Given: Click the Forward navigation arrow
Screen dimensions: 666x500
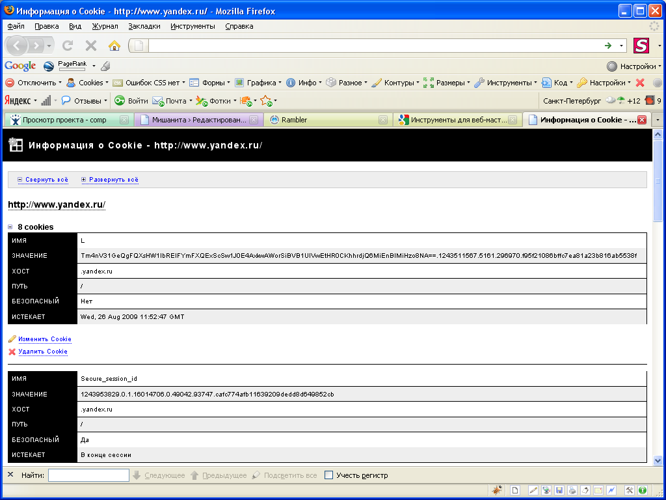Looking at the screenshot, I should click(36, 45).
